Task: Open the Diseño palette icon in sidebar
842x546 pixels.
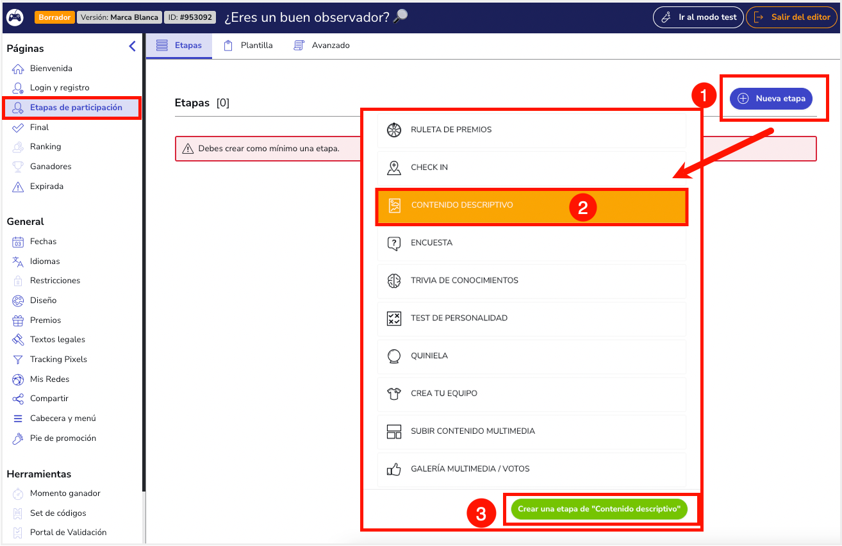Action: [x=18, y=301]
